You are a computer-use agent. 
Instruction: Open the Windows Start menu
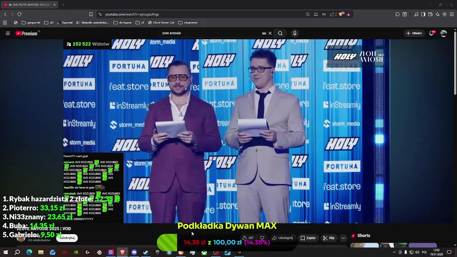coord(5,252)
